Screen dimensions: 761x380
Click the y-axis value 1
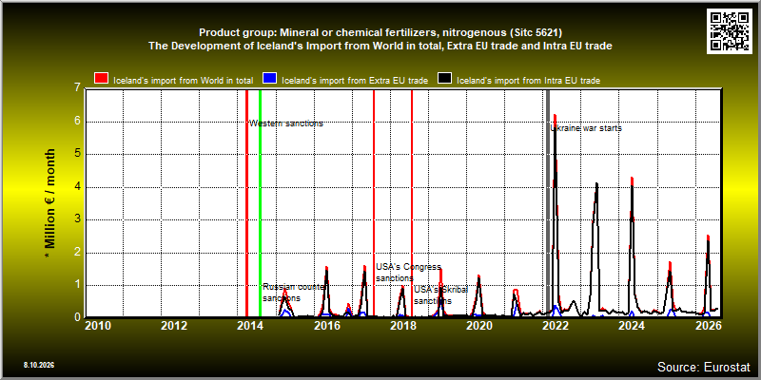[77, 285]
